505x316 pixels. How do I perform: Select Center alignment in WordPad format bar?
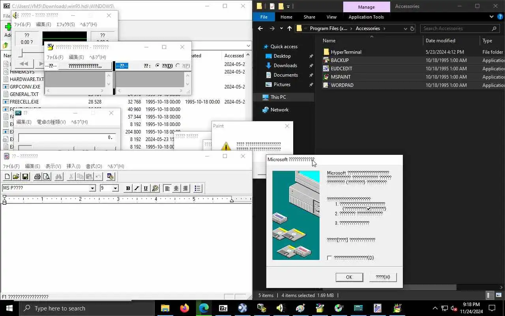(x=176, y=188)
